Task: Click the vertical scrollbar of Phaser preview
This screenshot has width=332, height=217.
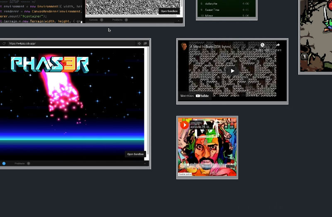Action: tap(148, 100)
